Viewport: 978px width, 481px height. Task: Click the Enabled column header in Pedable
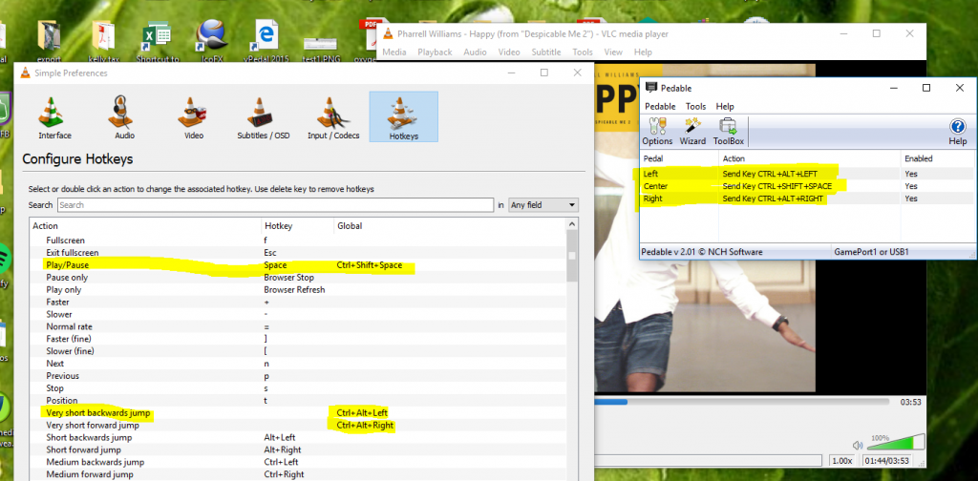tap(938, 158)
